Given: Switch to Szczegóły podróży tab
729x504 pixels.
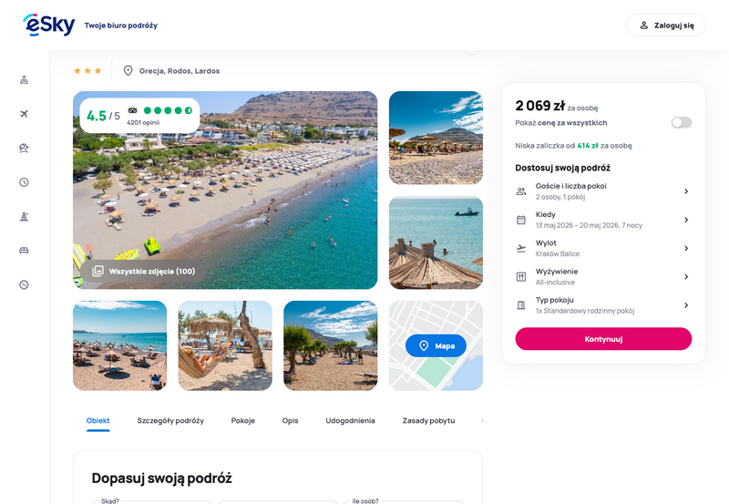Looking at the screenshot, I should pyautogui.click(x=170, y=421).
